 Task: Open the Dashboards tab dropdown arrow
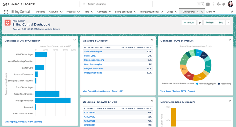(198, 12)
